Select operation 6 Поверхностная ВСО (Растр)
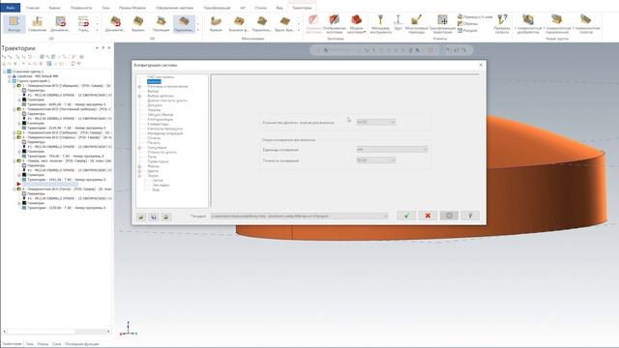The width and height of the screenshot is (619, 348). pos(67,189)
